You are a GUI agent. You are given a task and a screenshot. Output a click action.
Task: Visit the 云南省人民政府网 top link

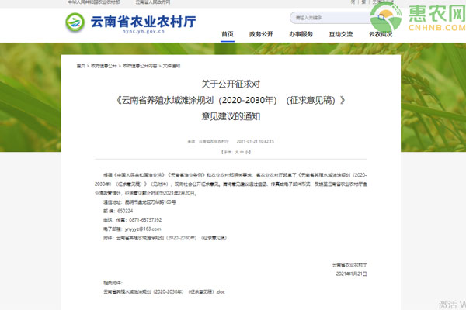click(153, 2)
